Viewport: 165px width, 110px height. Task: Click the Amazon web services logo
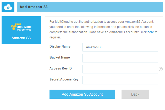click(x=21, y=27)
